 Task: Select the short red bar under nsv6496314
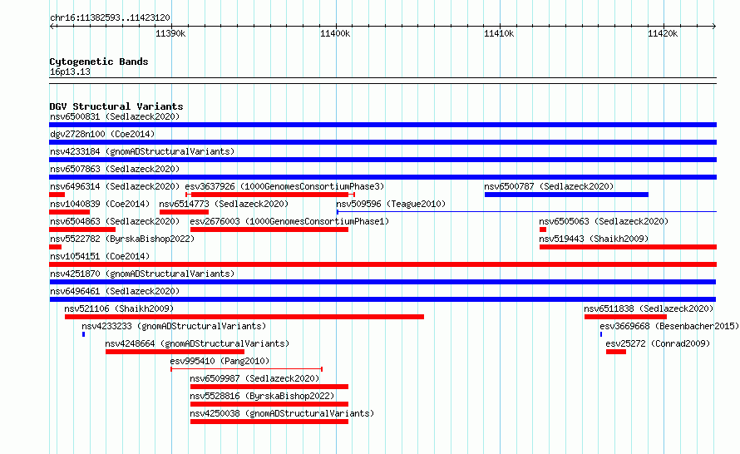point(57,195)
